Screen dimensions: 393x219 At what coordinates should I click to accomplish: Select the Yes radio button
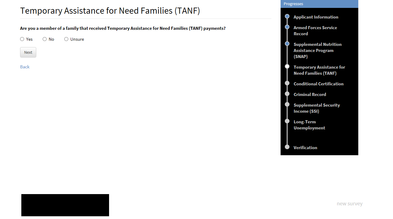click(x=22, y=39)
